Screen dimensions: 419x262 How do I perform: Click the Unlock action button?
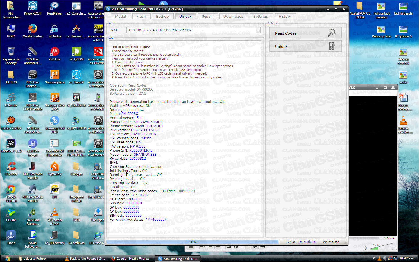305,46
